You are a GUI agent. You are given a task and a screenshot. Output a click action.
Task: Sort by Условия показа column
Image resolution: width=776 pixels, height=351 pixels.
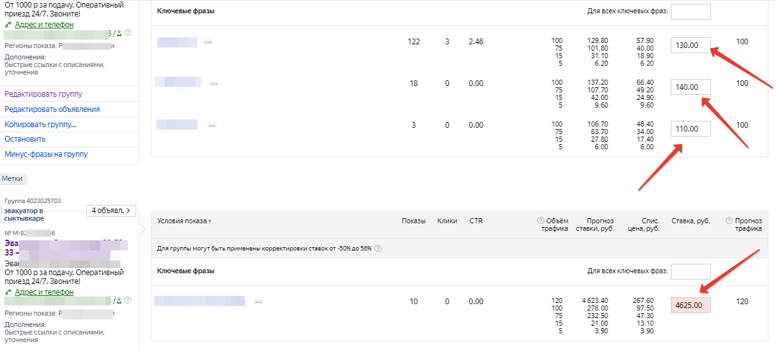pos(184,221)
